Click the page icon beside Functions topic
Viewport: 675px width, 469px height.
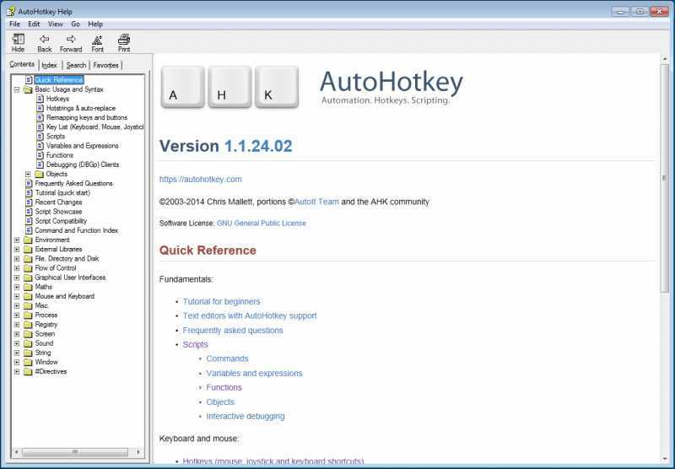pyautogui.click(x=40, y=155)
